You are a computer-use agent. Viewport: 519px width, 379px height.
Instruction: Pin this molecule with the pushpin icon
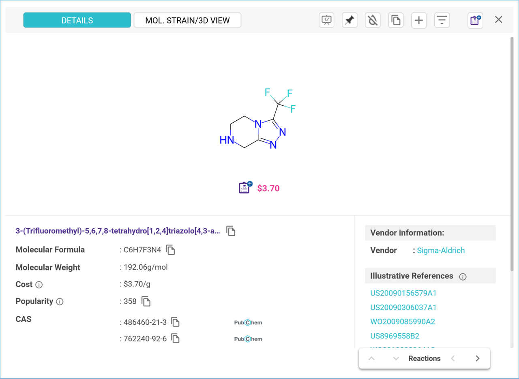pos(349,20)
